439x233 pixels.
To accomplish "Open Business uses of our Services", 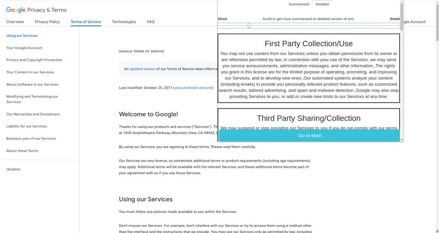I will click(31, 138).
